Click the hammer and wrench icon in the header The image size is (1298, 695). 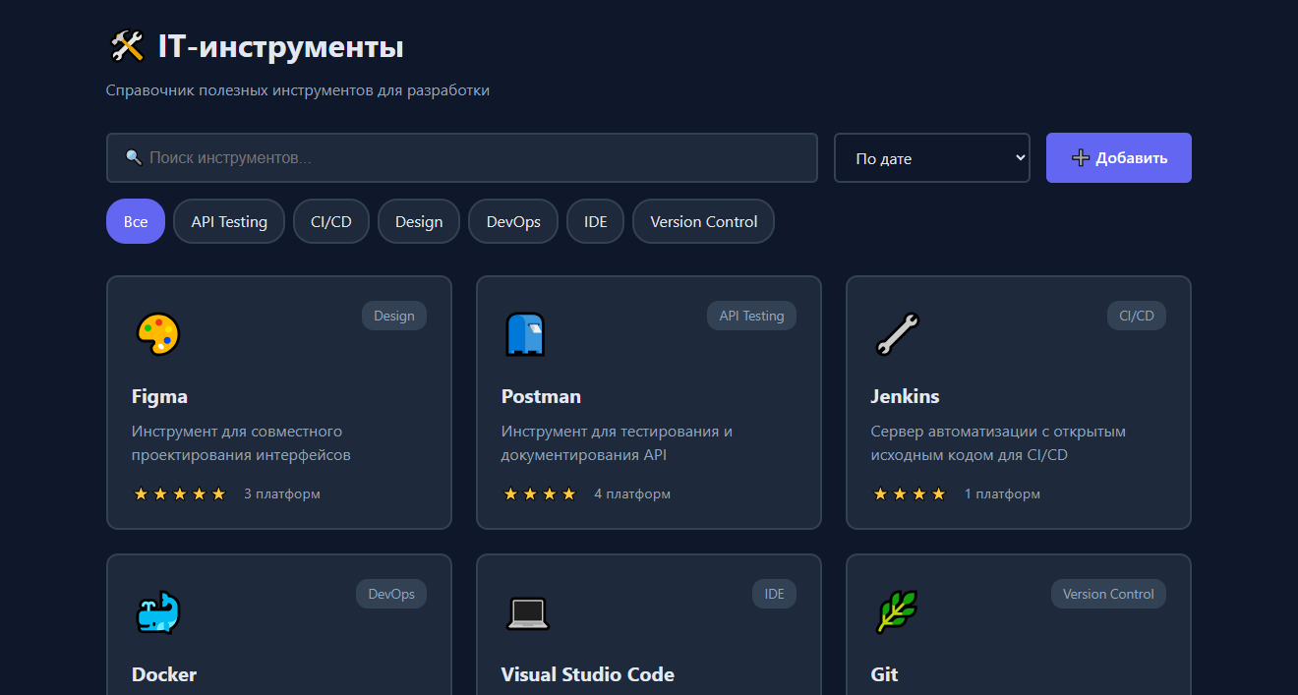[129, 45]
